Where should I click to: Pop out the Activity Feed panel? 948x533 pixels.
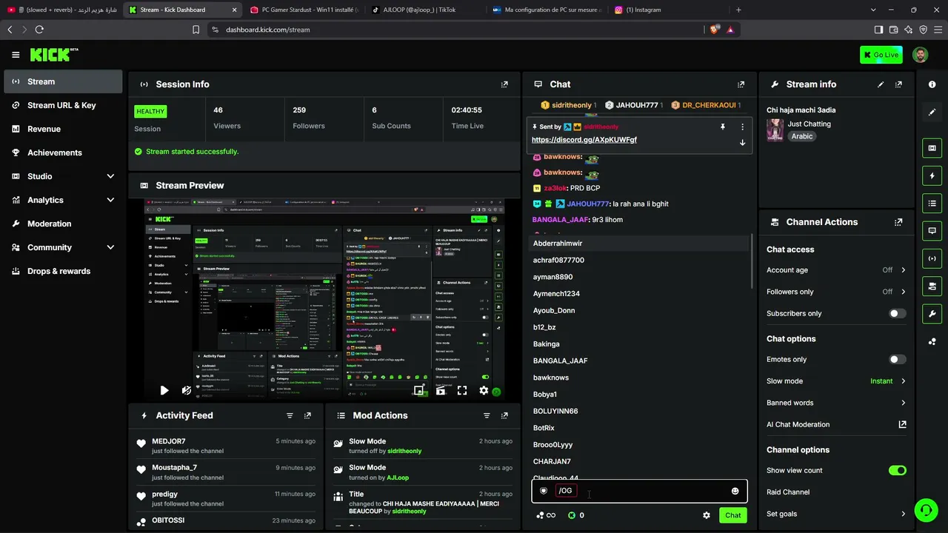(x=307, y=416)
